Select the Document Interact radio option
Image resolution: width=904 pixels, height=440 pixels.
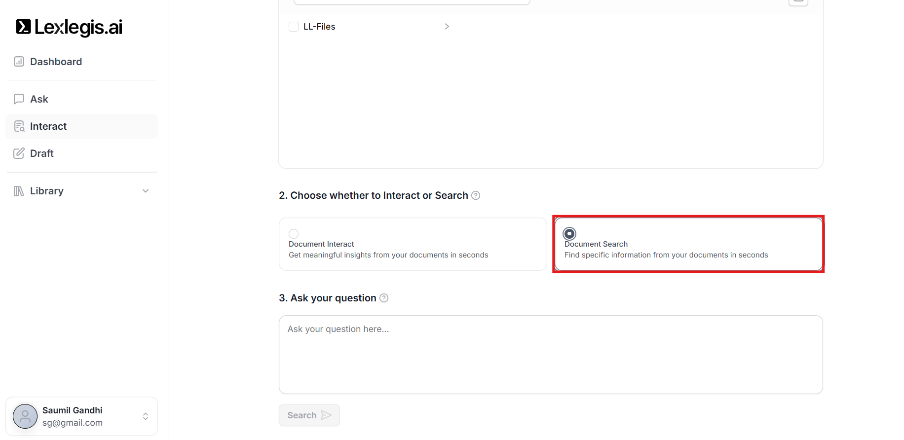294,234
